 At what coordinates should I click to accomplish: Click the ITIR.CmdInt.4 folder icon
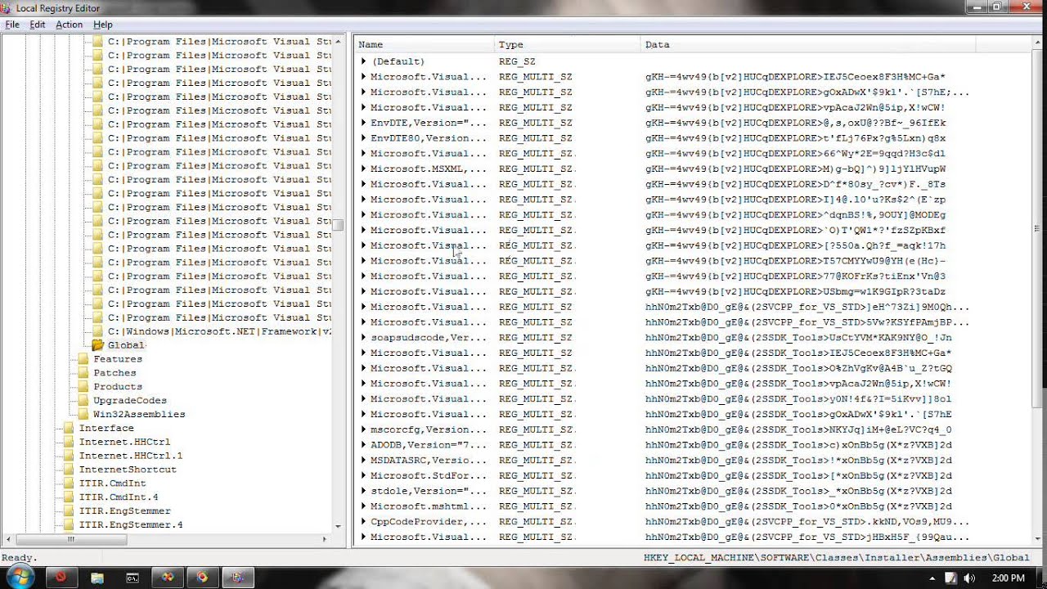click(69, 497)
